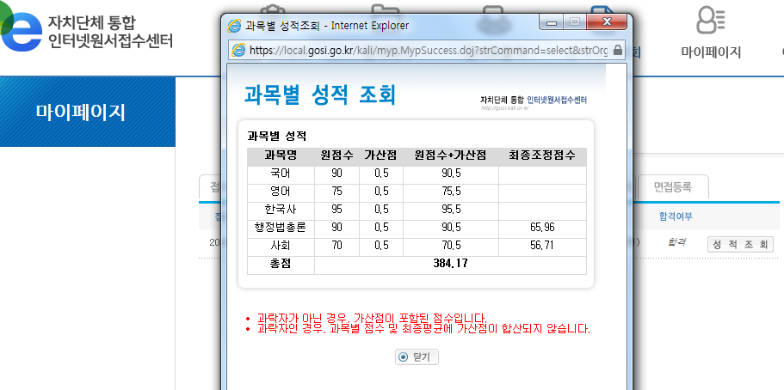The image size is (784, 390).
Task: Click the security lock icon in the address bar
Action: click(618, 50)
